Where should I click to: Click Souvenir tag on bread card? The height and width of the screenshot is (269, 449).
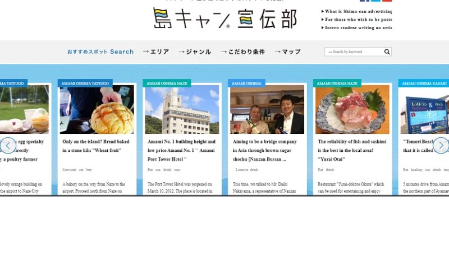pos(69,170)
